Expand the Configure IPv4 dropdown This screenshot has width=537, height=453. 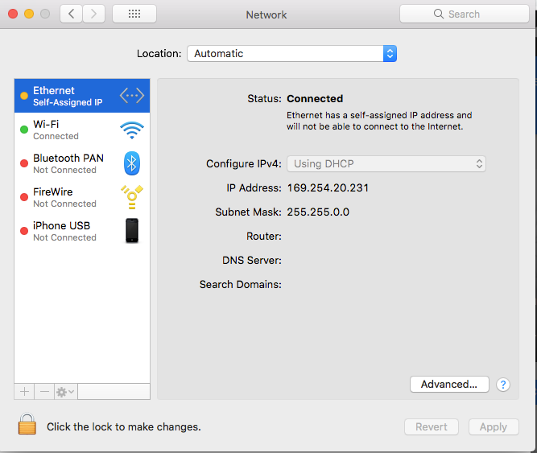pyautogui.click(x=386, y=163)
